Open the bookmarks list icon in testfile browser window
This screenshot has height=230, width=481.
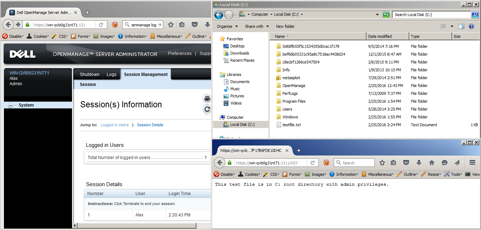click(x=393, y=163)
